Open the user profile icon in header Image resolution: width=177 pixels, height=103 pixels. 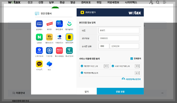click(x=151, y=2)
